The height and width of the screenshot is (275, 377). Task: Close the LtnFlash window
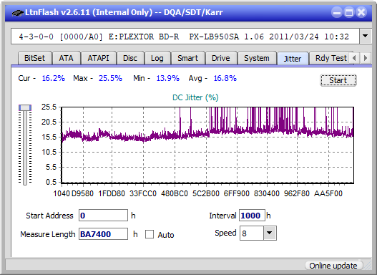[361, 12]
